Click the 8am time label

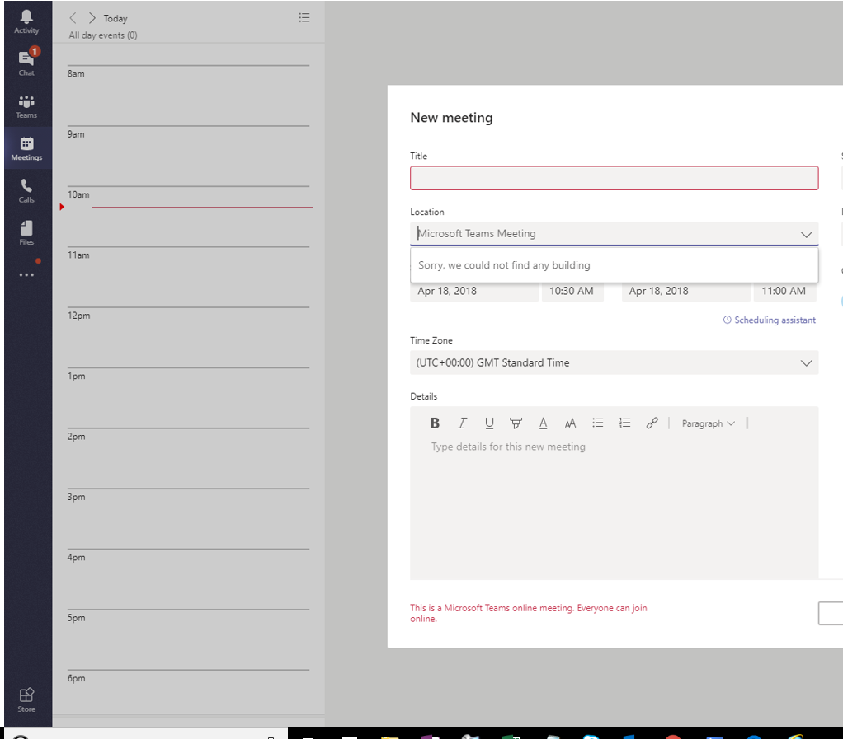[x=76, y=74]
